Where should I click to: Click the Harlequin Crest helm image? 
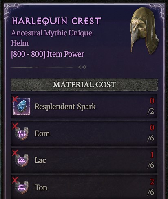click(x=145, y=31)
